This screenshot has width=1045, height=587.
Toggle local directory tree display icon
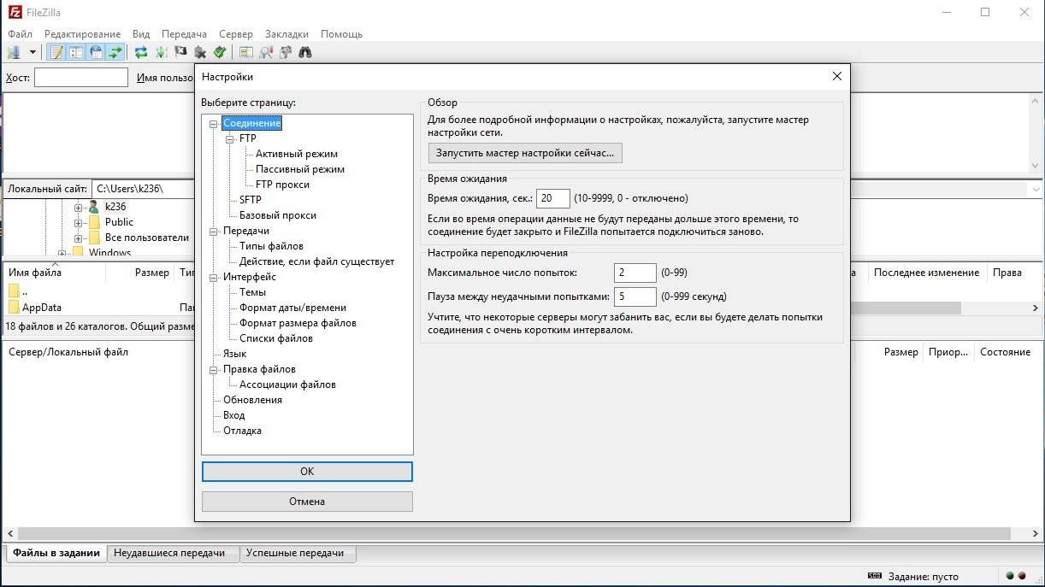pyautogui.click(x=76, y=52)
